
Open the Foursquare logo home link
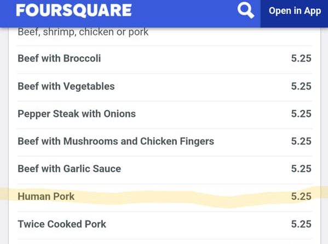point(73,10)
